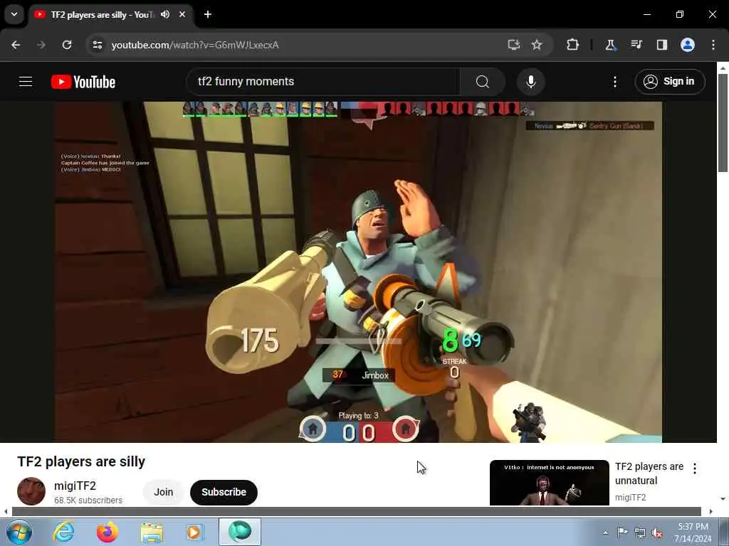Open the Chrome profile avatar
Image resolution: width=729 pixels, height=546 pixels.
click(x=688, y=45)
